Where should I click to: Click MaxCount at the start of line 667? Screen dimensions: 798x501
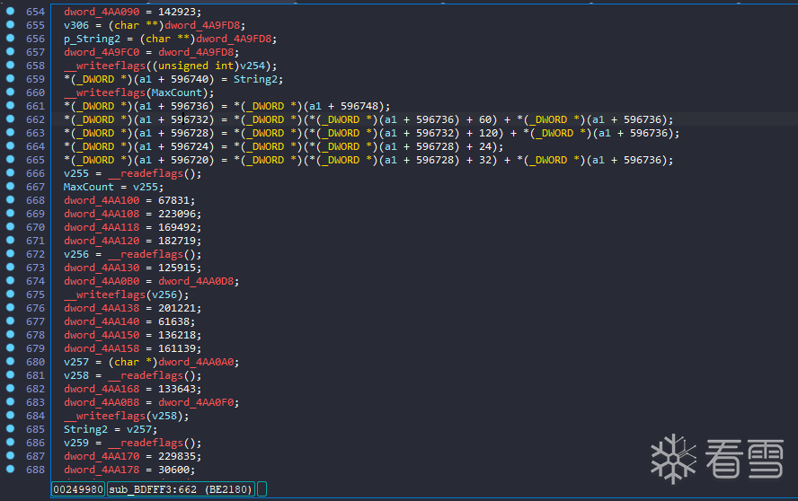(87, 187)
